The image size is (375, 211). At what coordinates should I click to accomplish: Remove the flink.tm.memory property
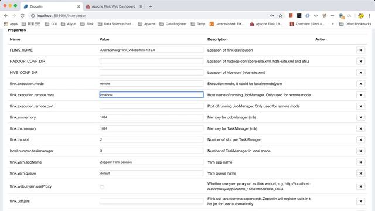(x=361, y=128)
